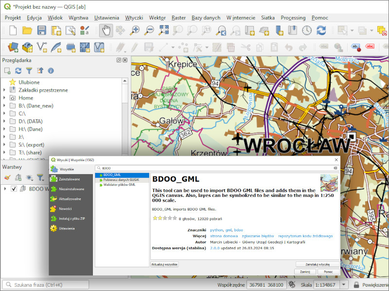Create new GeoPackage layer icon
The width and height of the screenshot is (389, 291).
click(x=27, y=47)
